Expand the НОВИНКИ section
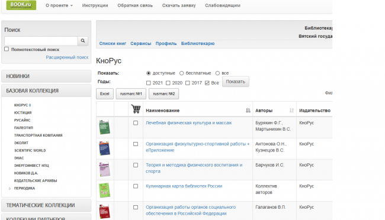Image resolution: width=385 pixels, height=220 pixels. 46,76
